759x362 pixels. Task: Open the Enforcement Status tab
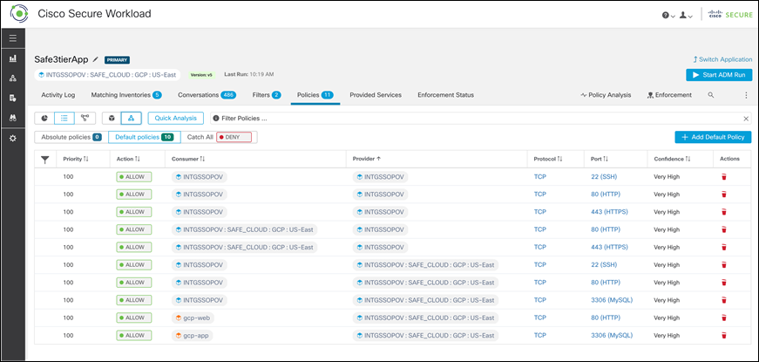click(x=446, y=95)
